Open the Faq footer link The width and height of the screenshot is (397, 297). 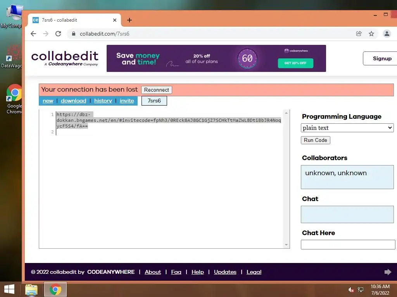coord(176,272)
